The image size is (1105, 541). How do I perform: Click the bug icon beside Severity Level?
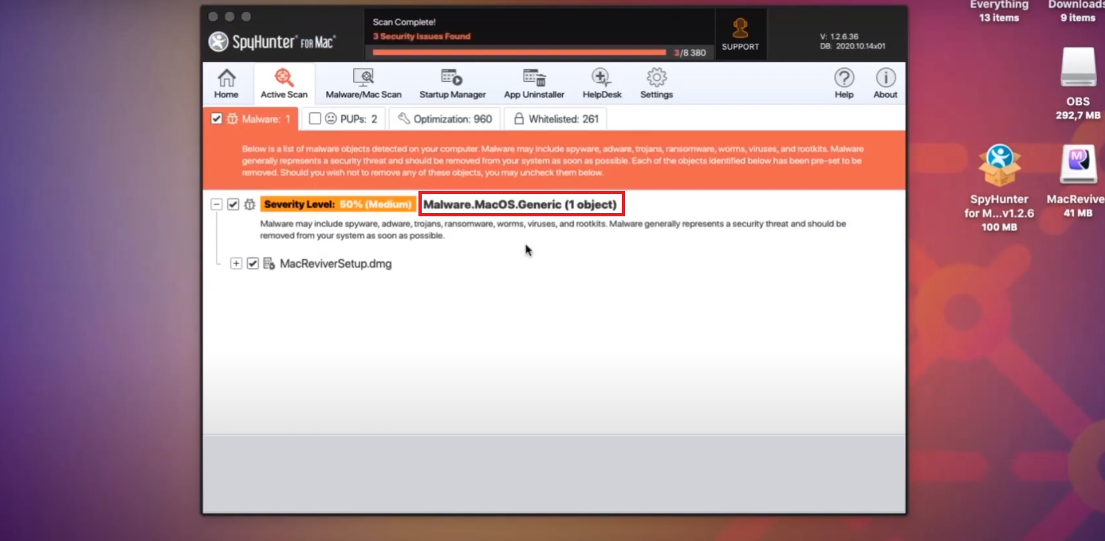[250, 205]
